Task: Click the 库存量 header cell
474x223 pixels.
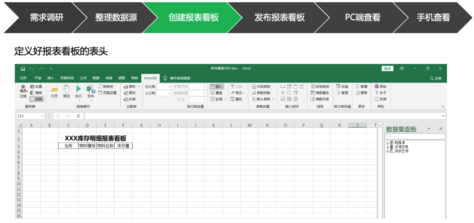Action: point(123,146)
